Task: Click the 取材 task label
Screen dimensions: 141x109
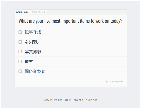Action: (x=29, y=62)
